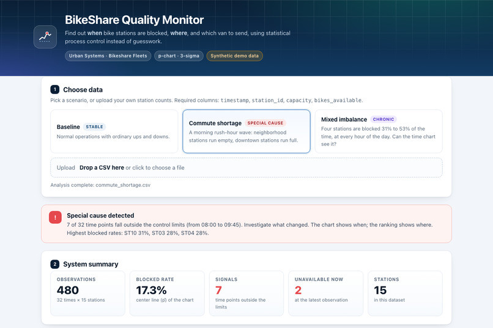Click the red alert exclamation icon
Screen dimensions: 493x328
pos(55,217)
